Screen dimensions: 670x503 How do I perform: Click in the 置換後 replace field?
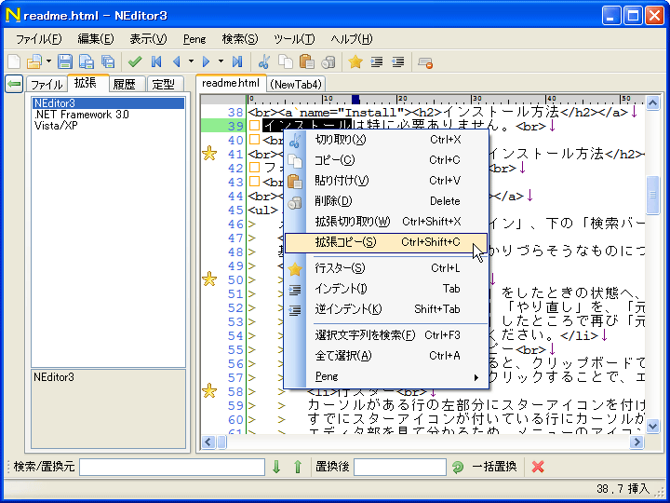[x=400, y=467]
